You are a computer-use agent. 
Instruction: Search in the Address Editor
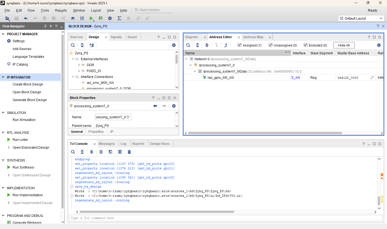pos(188,45)
